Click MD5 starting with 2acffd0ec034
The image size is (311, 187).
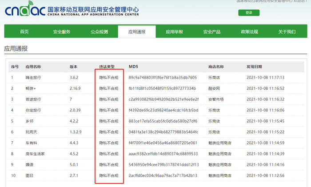click(x=163, y=176)
